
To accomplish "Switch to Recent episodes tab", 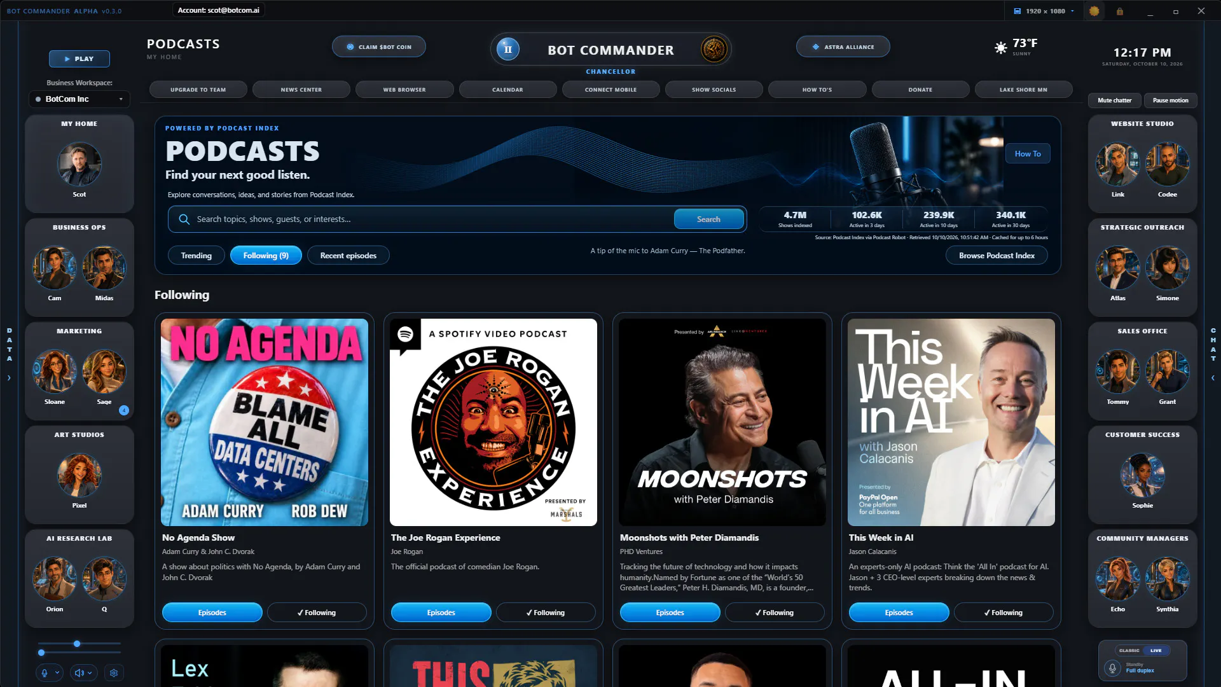I will [x=348, y=256].
